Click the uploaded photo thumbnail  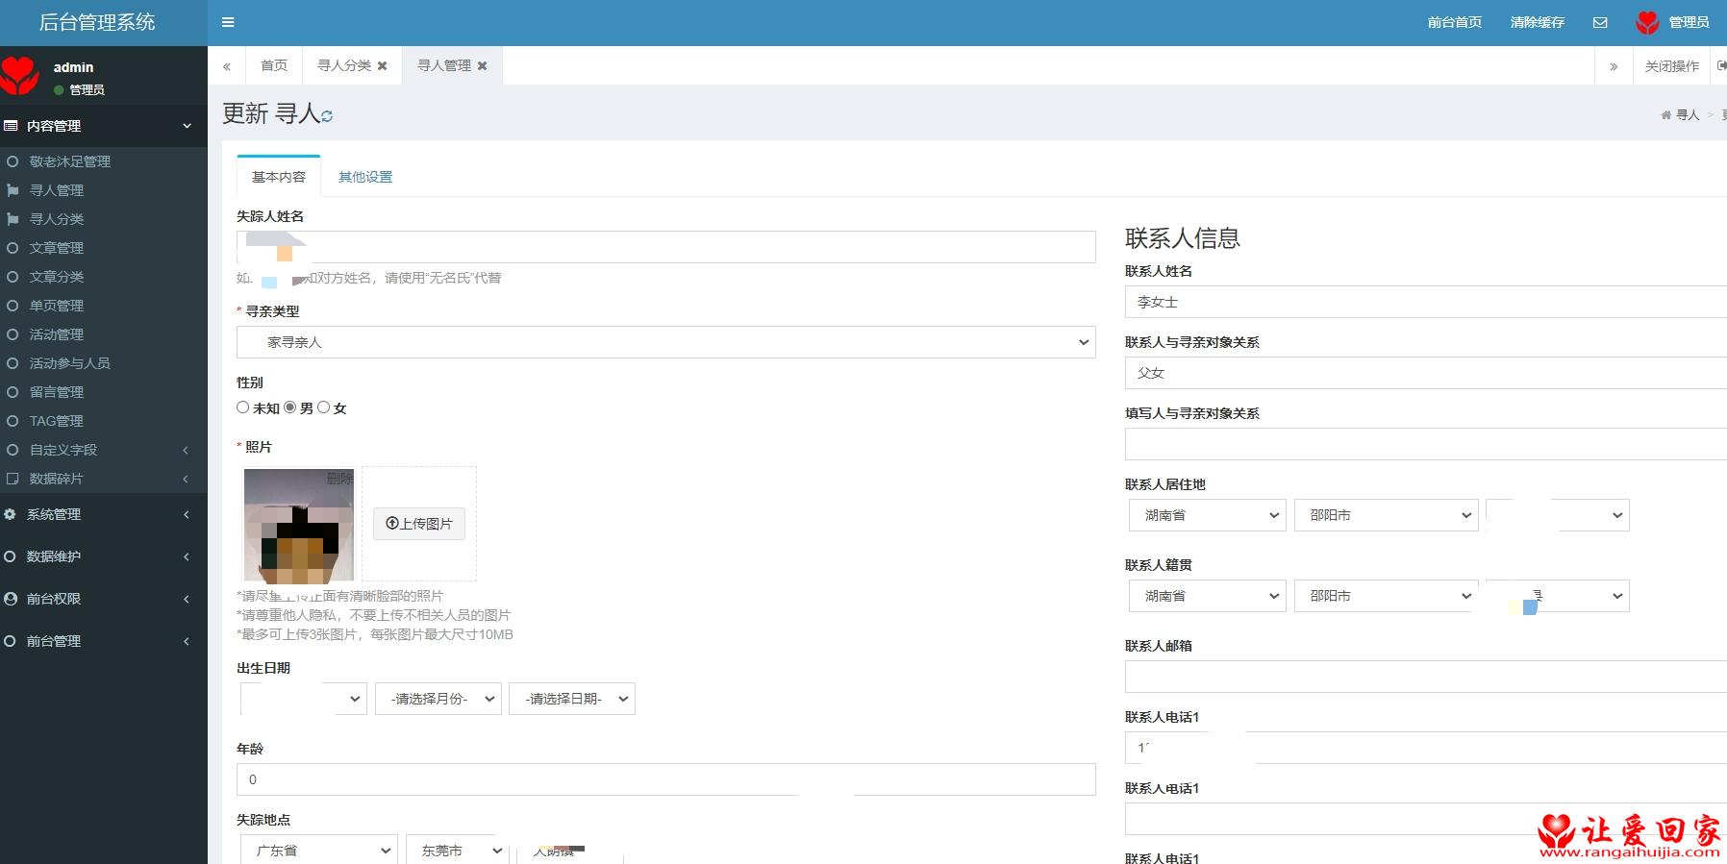(x=299, y=526)
